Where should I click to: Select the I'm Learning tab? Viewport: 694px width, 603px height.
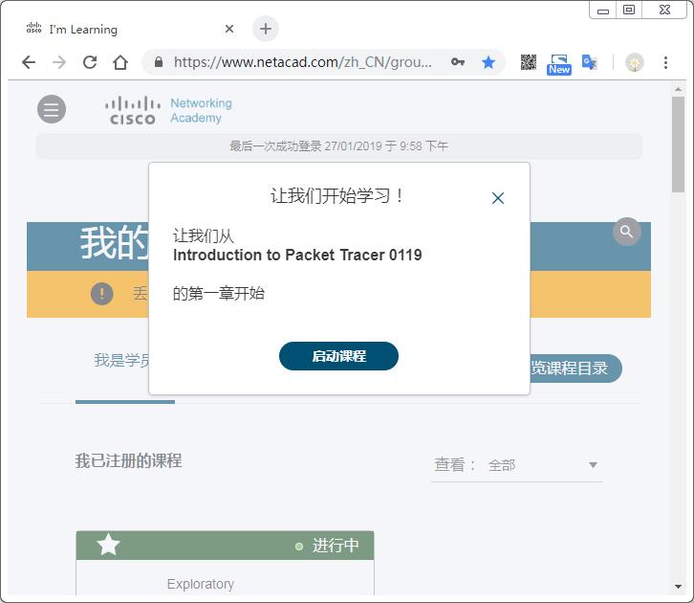click(128, 30)
